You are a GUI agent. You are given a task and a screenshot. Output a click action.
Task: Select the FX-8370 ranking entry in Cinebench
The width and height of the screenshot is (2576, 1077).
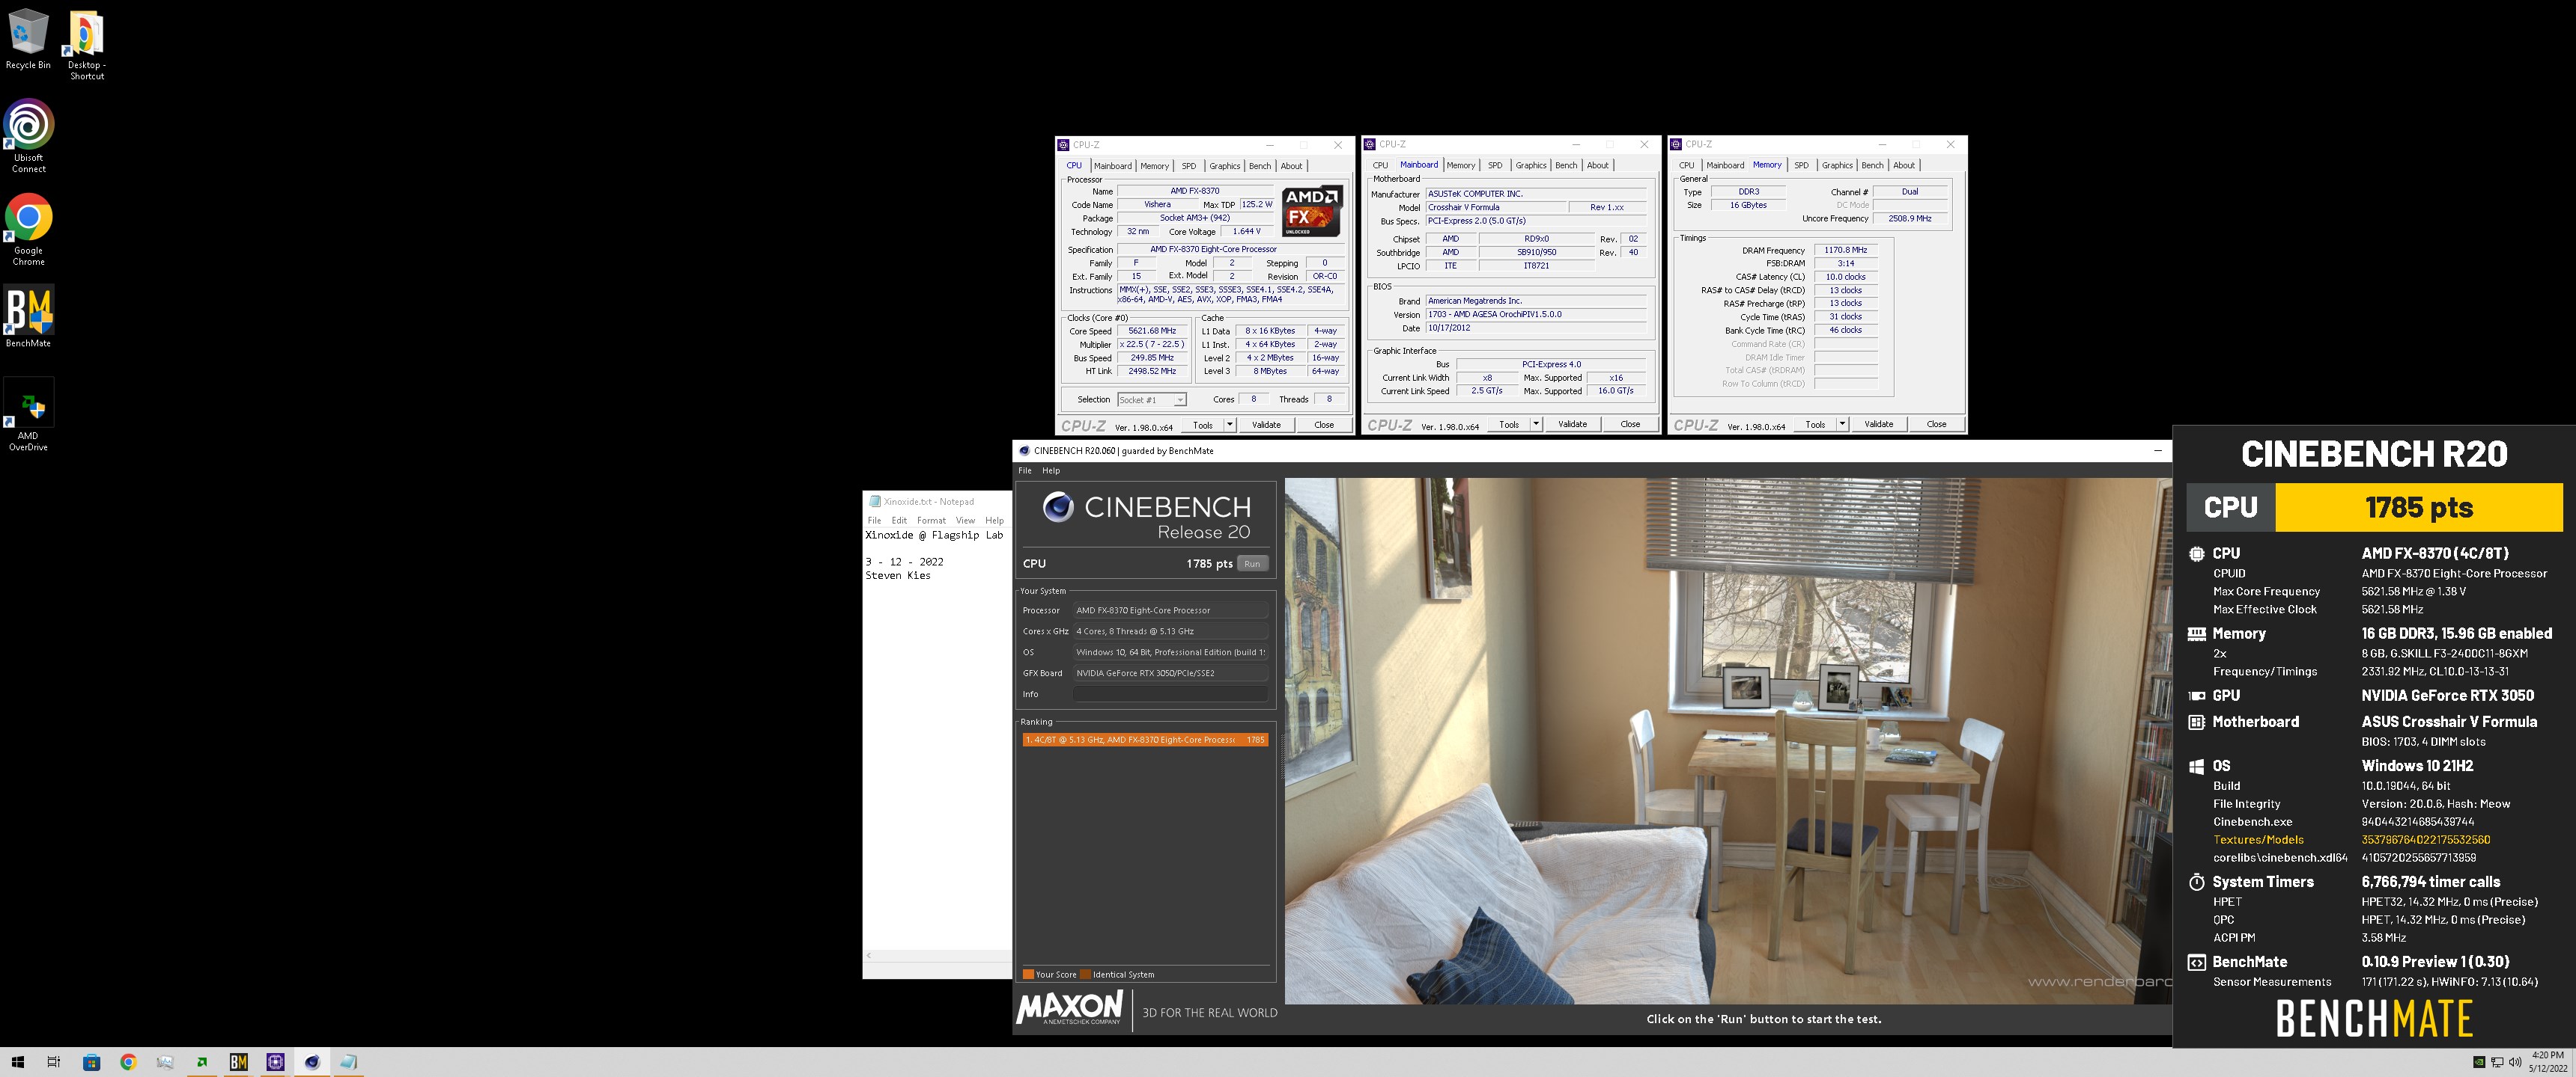coord(1146,740)
